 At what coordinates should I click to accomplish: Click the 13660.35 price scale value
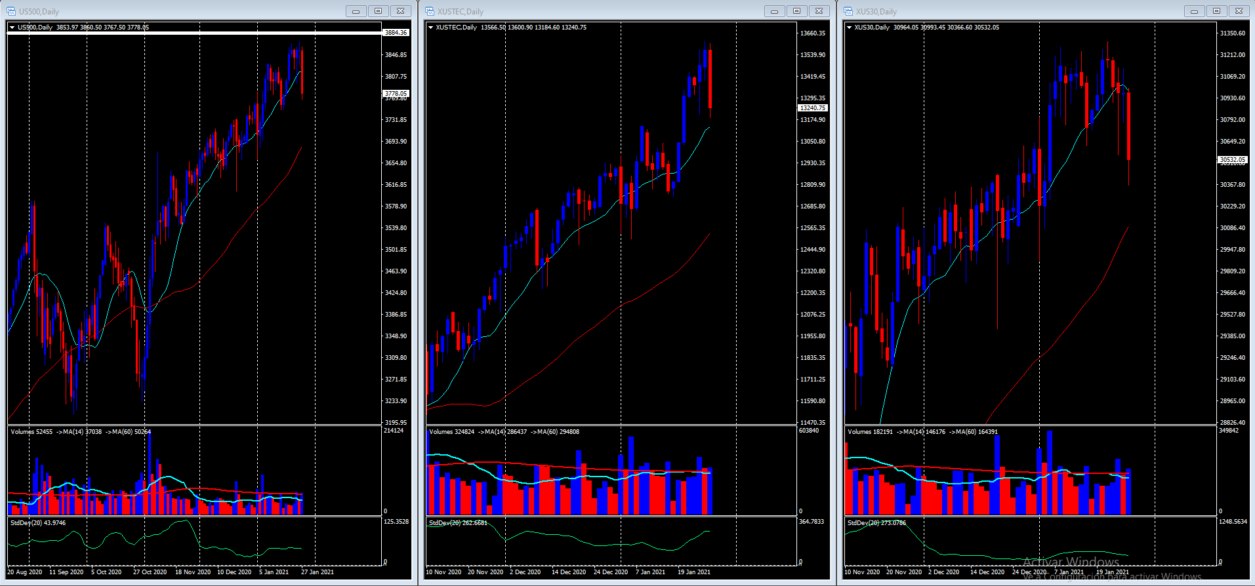(x=813, y=33)
